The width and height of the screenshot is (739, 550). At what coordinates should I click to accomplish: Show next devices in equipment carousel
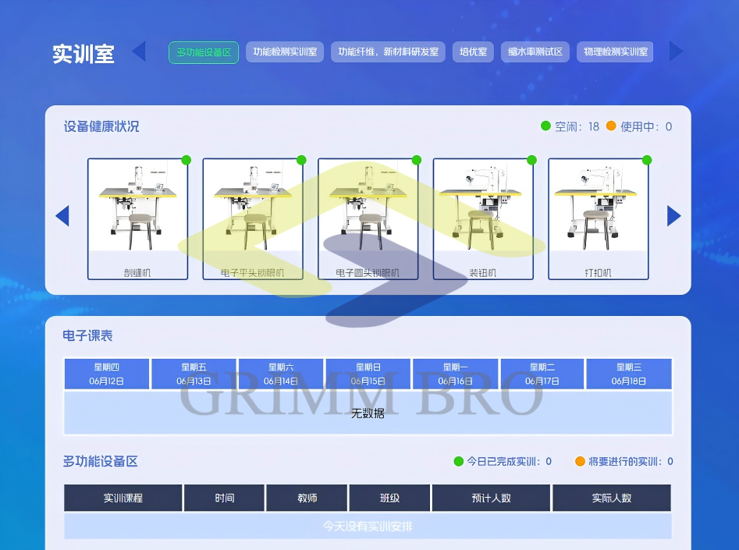tap(673, 216)
